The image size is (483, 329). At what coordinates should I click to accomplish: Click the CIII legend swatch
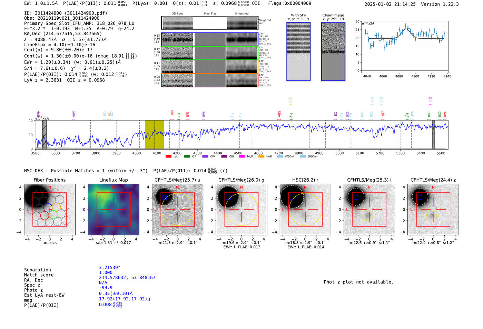(x=224, y=156)
